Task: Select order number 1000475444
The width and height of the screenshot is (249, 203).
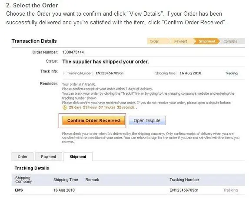Action: [73, 52]
